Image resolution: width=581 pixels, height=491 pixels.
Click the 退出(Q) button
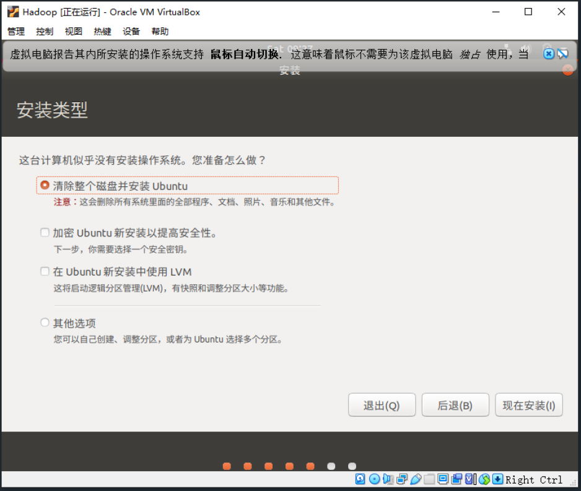pos(382,405)
